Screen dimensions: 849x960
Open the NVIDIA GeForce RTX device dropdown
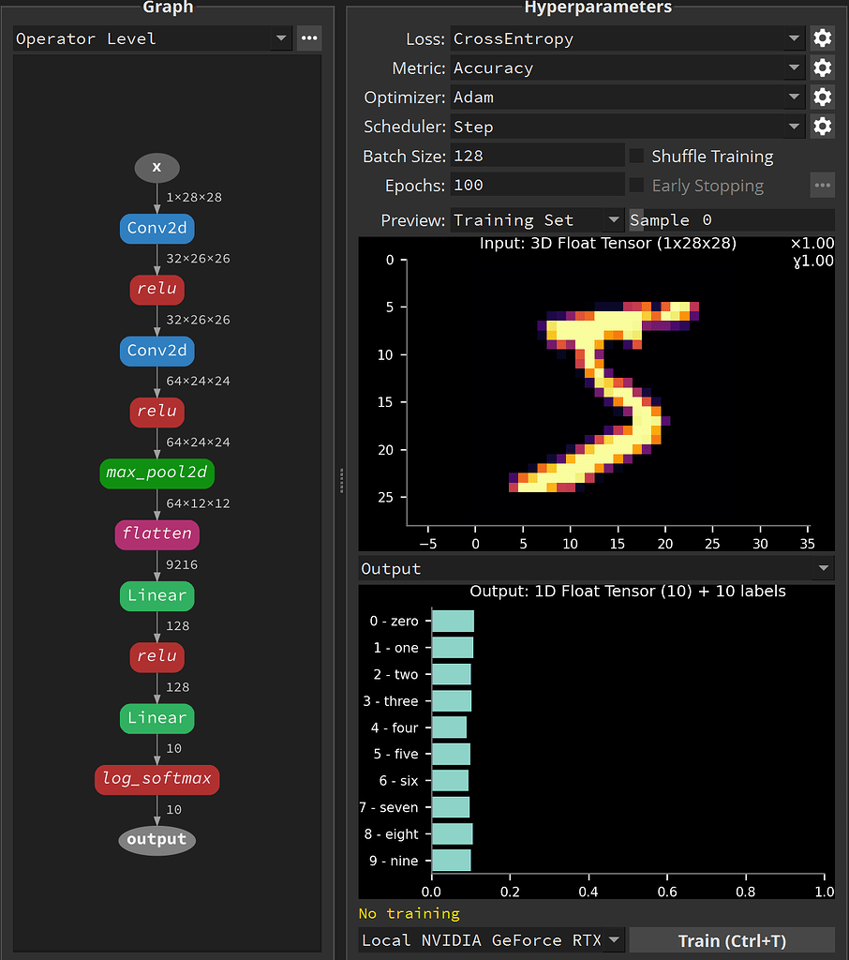[485, 939]
